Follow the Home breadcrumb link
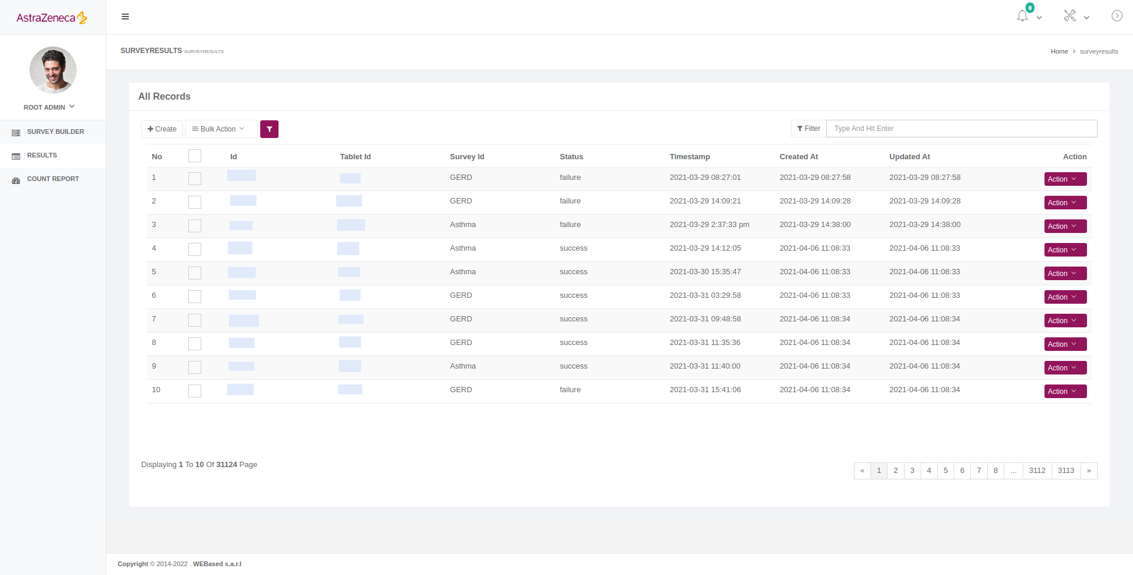The width and height of the screenshot is (1133, 575). point(1059,52)
